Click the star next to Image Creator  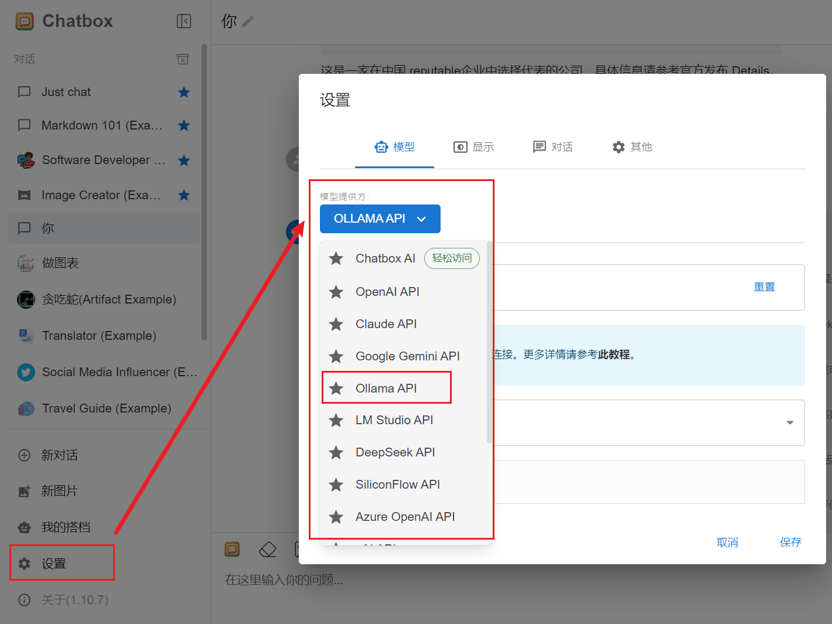pos(184,195)
